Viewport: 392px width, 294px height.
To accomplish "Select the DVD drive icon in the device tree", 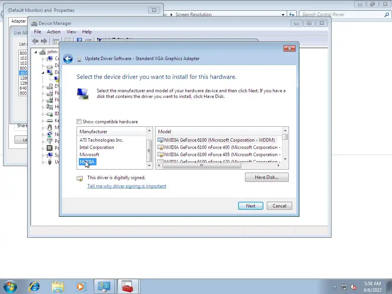I will (50, 86).
